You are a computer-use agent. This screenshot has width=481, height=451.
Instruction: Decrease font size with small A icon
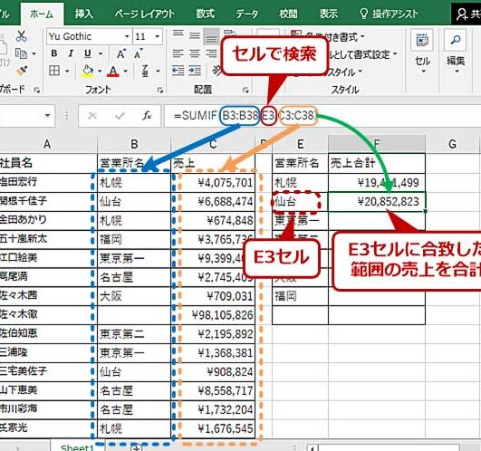[138, 54]
